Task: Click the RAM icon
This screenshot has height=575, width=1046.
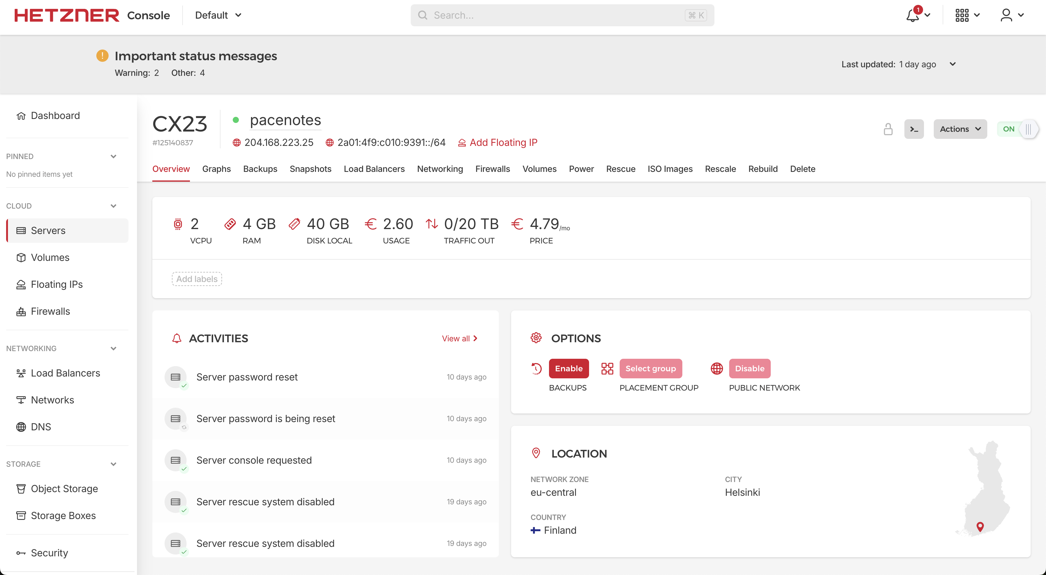Action: 230,224
